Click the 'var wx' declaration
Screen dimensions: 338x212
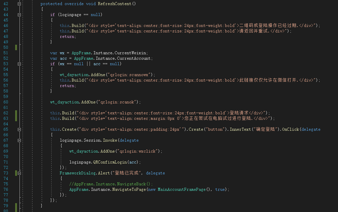[57, 53]
